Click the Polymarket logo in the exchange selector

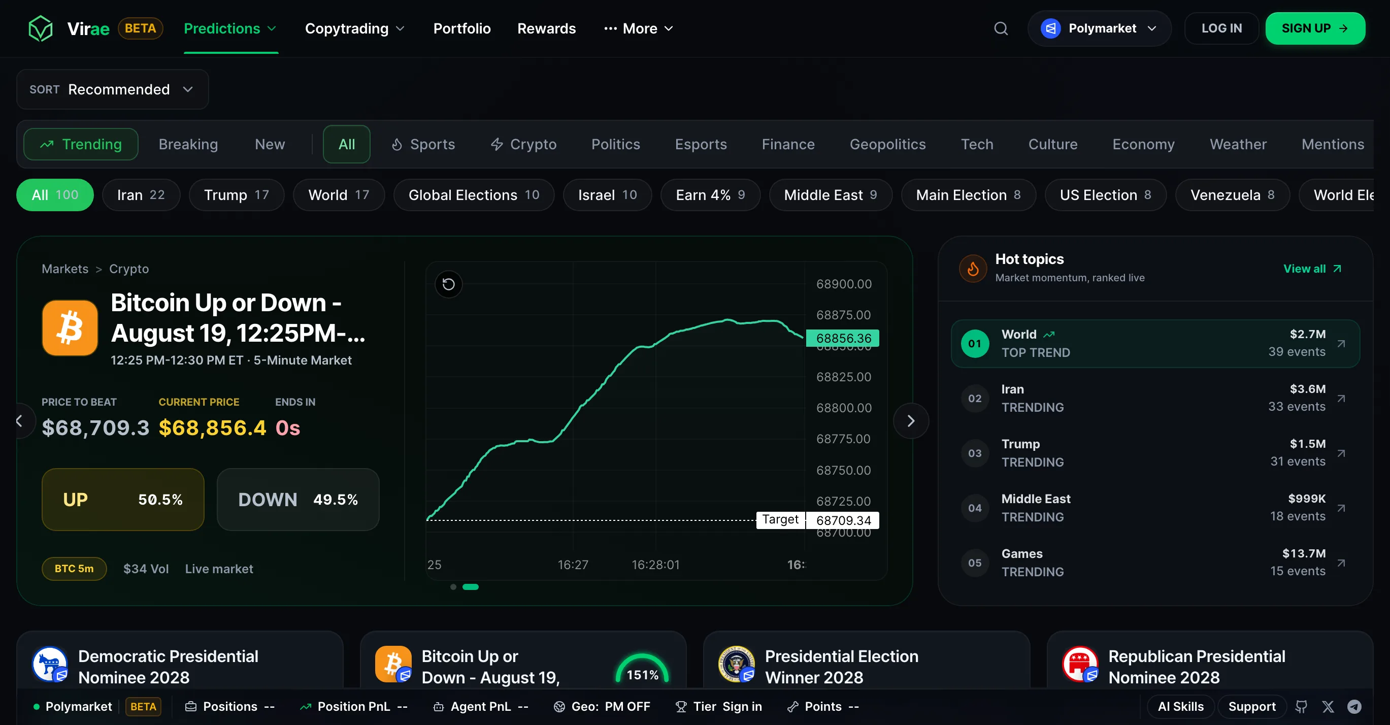click(1050, 28)
